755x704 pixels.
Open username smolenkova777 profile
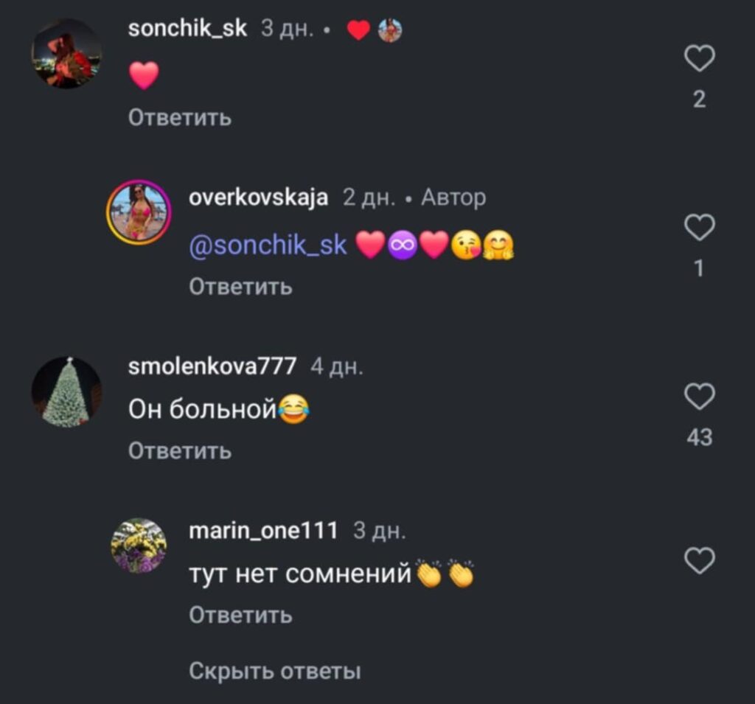coord(212,366)
